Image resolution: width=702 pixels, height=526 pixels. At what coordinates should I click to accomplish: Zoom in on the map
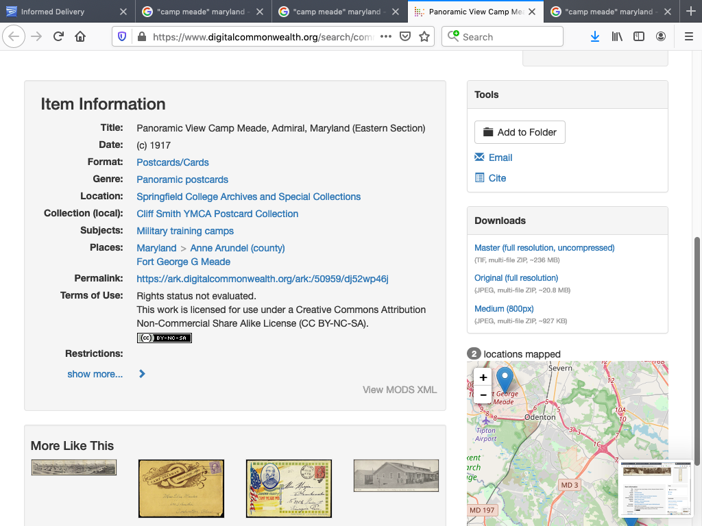click(x=483, y=377)
